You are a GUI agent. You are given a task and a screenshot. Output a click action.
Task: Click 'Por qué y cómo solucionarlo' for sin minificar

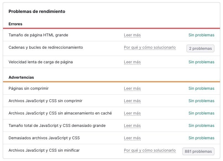149,150
